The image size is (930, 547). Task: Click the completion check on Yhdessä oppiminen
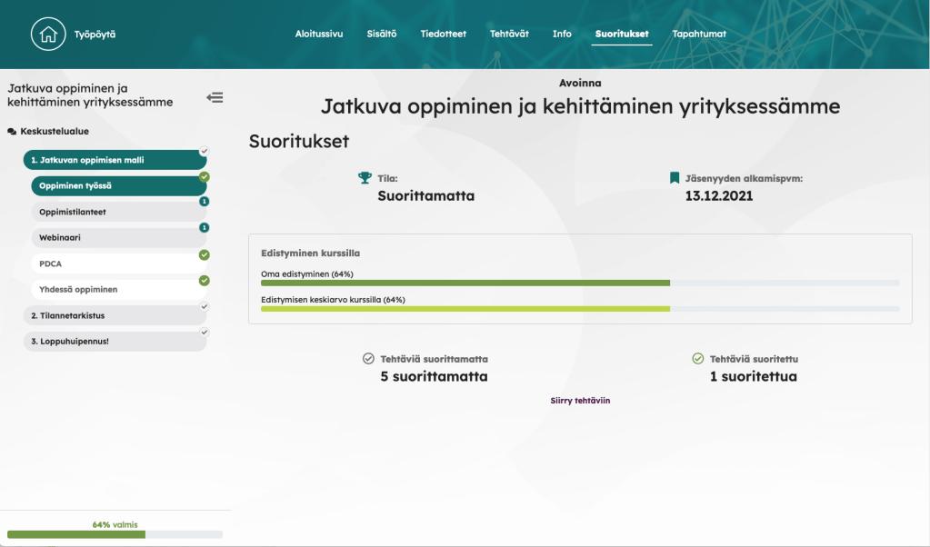pos(205,281)
